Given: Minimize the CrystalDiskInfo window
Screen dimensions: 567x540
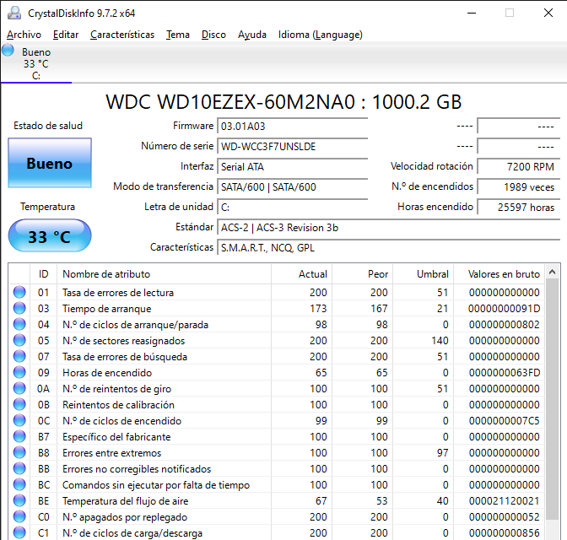Looking at the screenshot, I should click(x=472, y=13).
